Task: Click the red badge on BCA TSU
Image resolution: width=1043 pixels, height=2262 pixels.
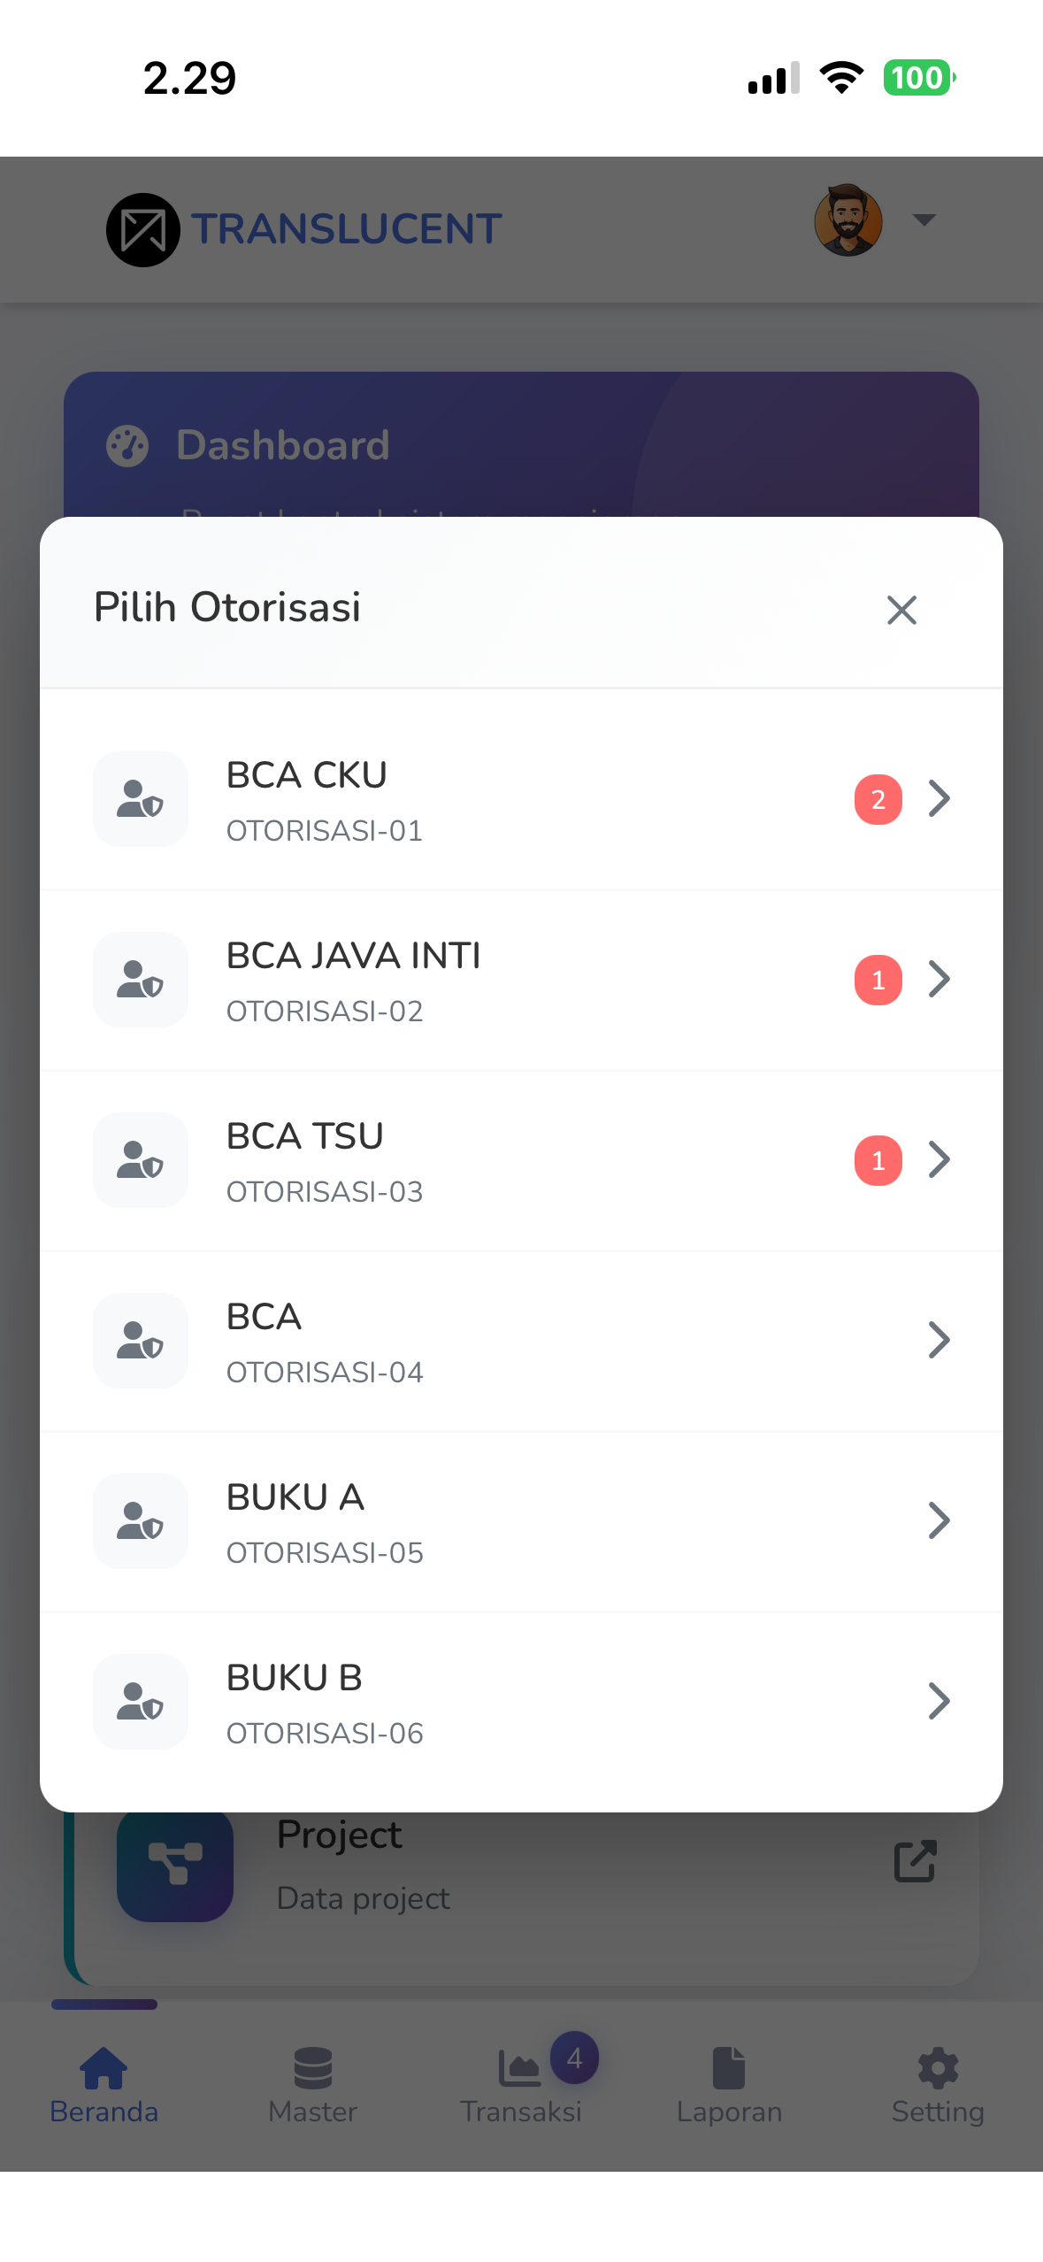Action: (x=878, y=1160)
